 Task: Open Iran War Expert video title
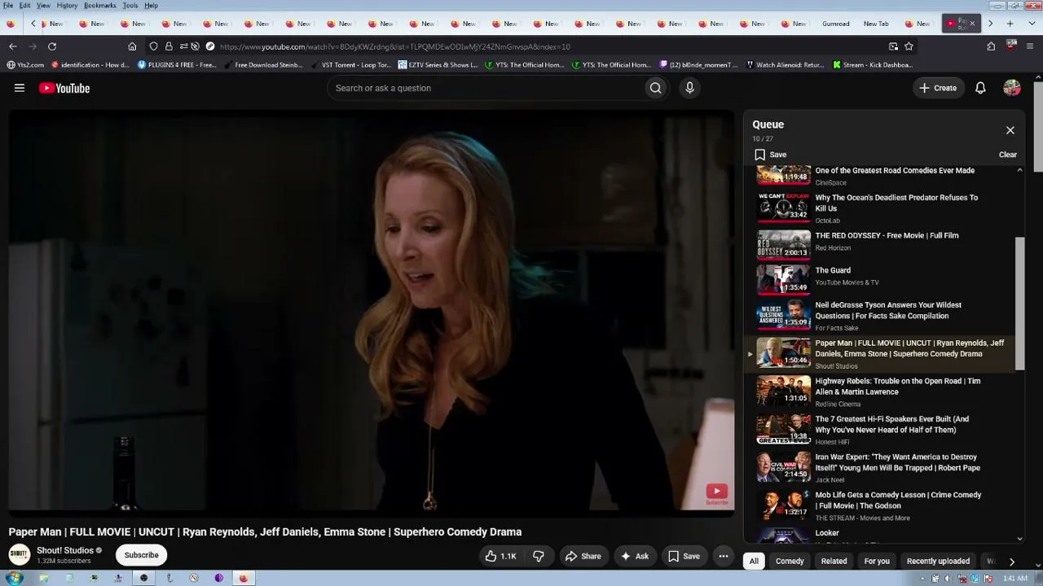point(898,462)
